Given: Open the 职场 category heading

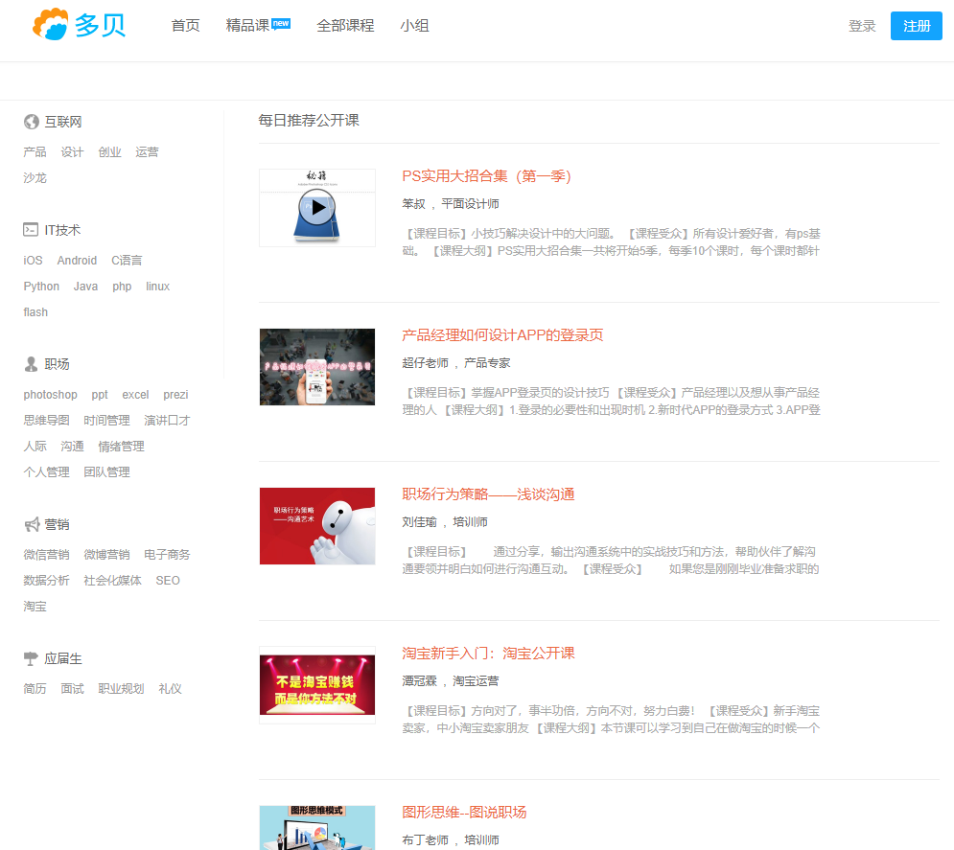Looking at the screenshot, I should [x=58, y=364].
